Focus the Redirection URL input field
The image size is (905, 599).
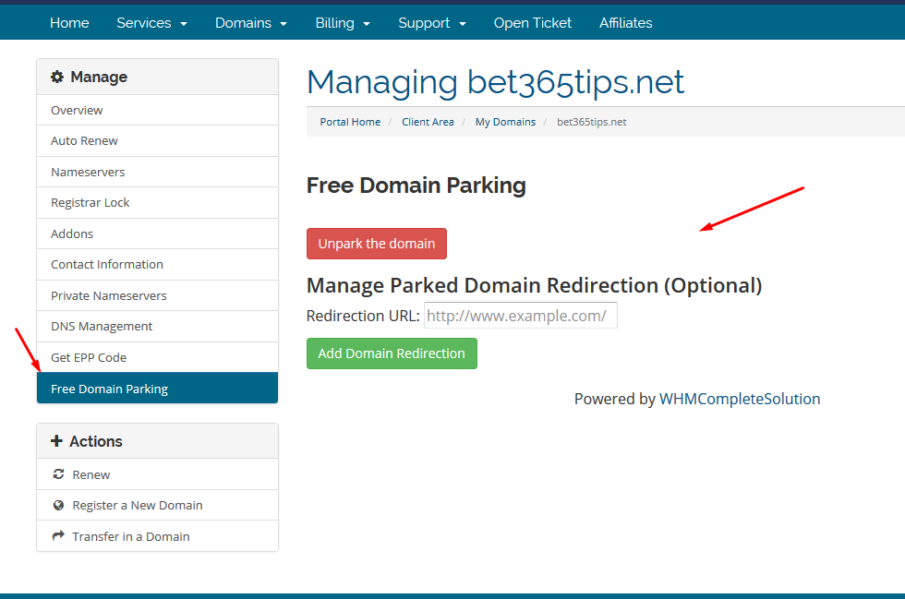521,315
